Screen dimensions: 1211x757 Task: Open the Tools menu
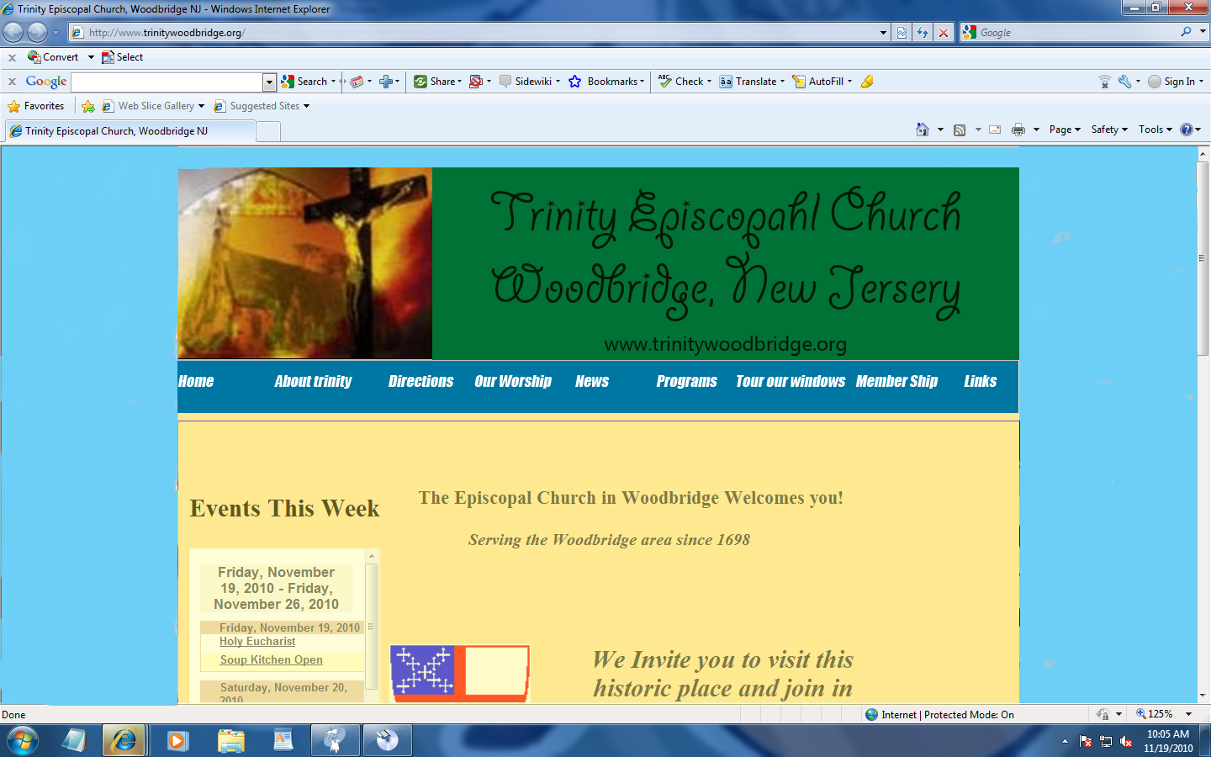coord(1155,130)
